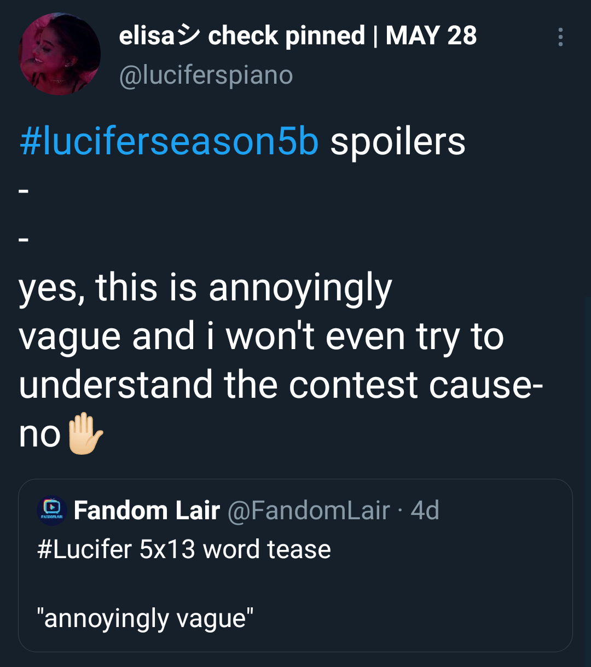This screenshot has width=591, height=667.
Task: Click the word "spoilers" in the tweet
Action: (x=398, y=142)
